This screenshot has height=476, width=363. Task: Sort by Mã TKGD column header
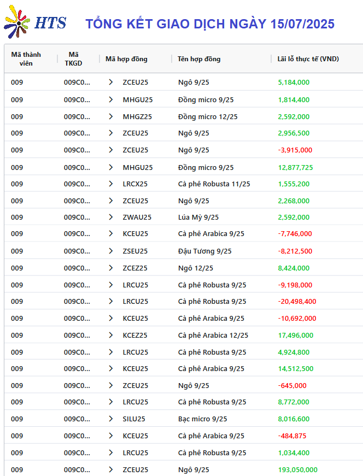pyautogui.click(x=73, y=59)
